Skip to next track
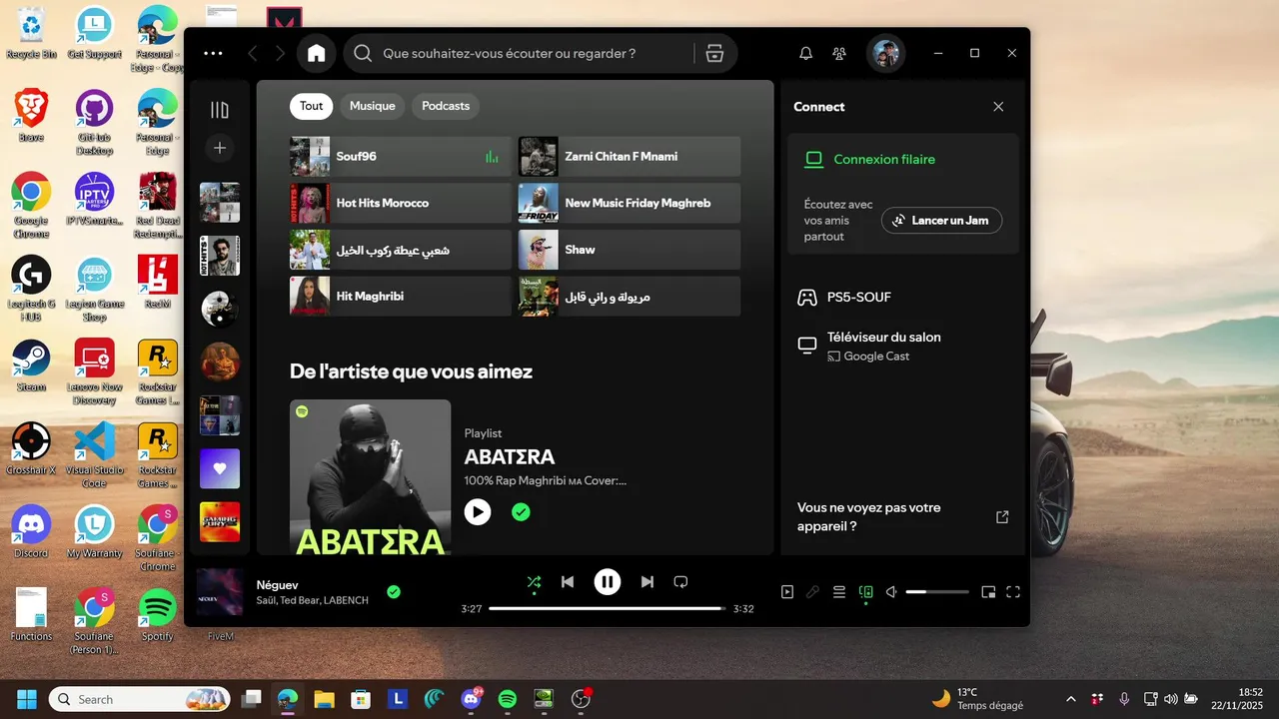This screenshot has height=719, width=1279. [647, 582]
